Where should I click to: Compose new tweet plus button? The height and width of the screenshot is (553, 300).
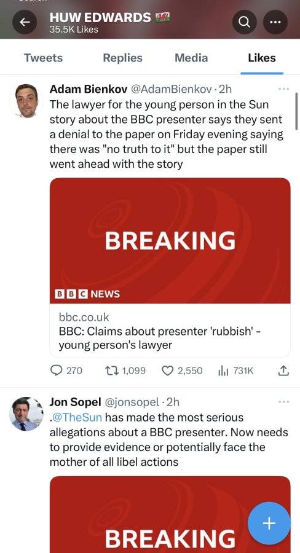[269, 524]
